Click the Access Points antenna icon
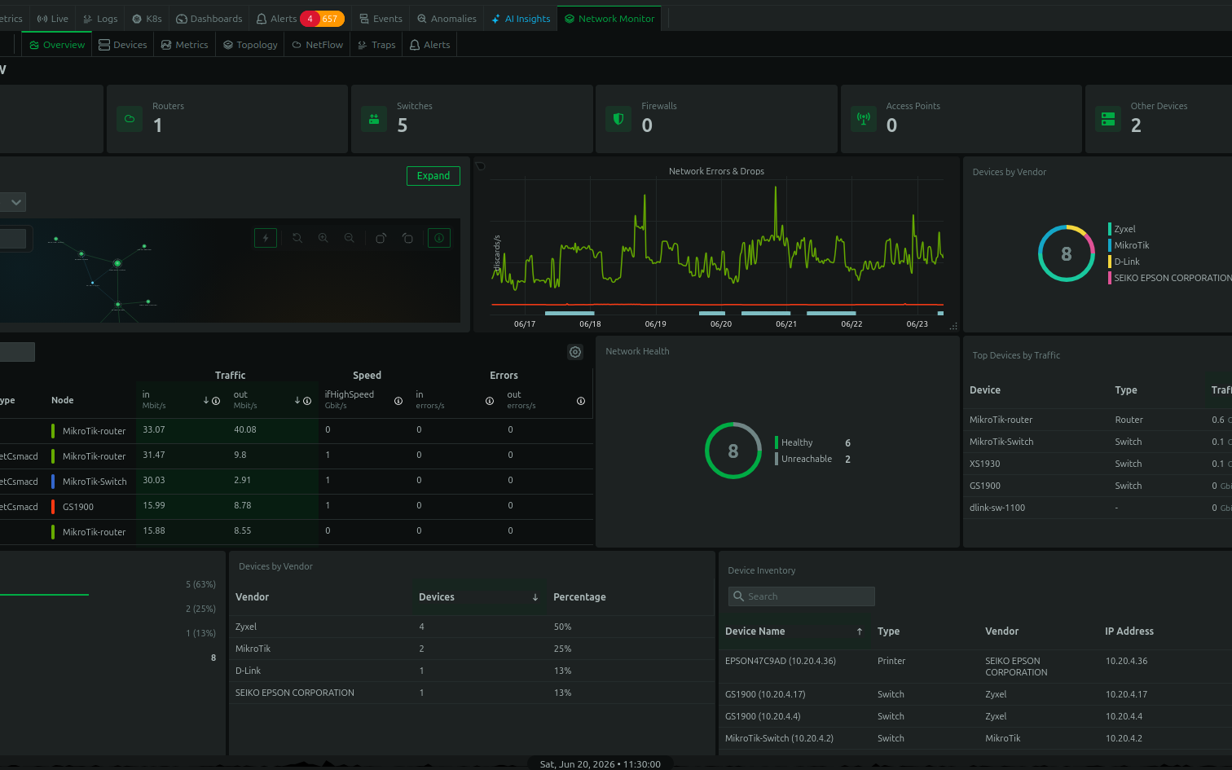This screenshot has width=1232, height=770. point(864,119)
